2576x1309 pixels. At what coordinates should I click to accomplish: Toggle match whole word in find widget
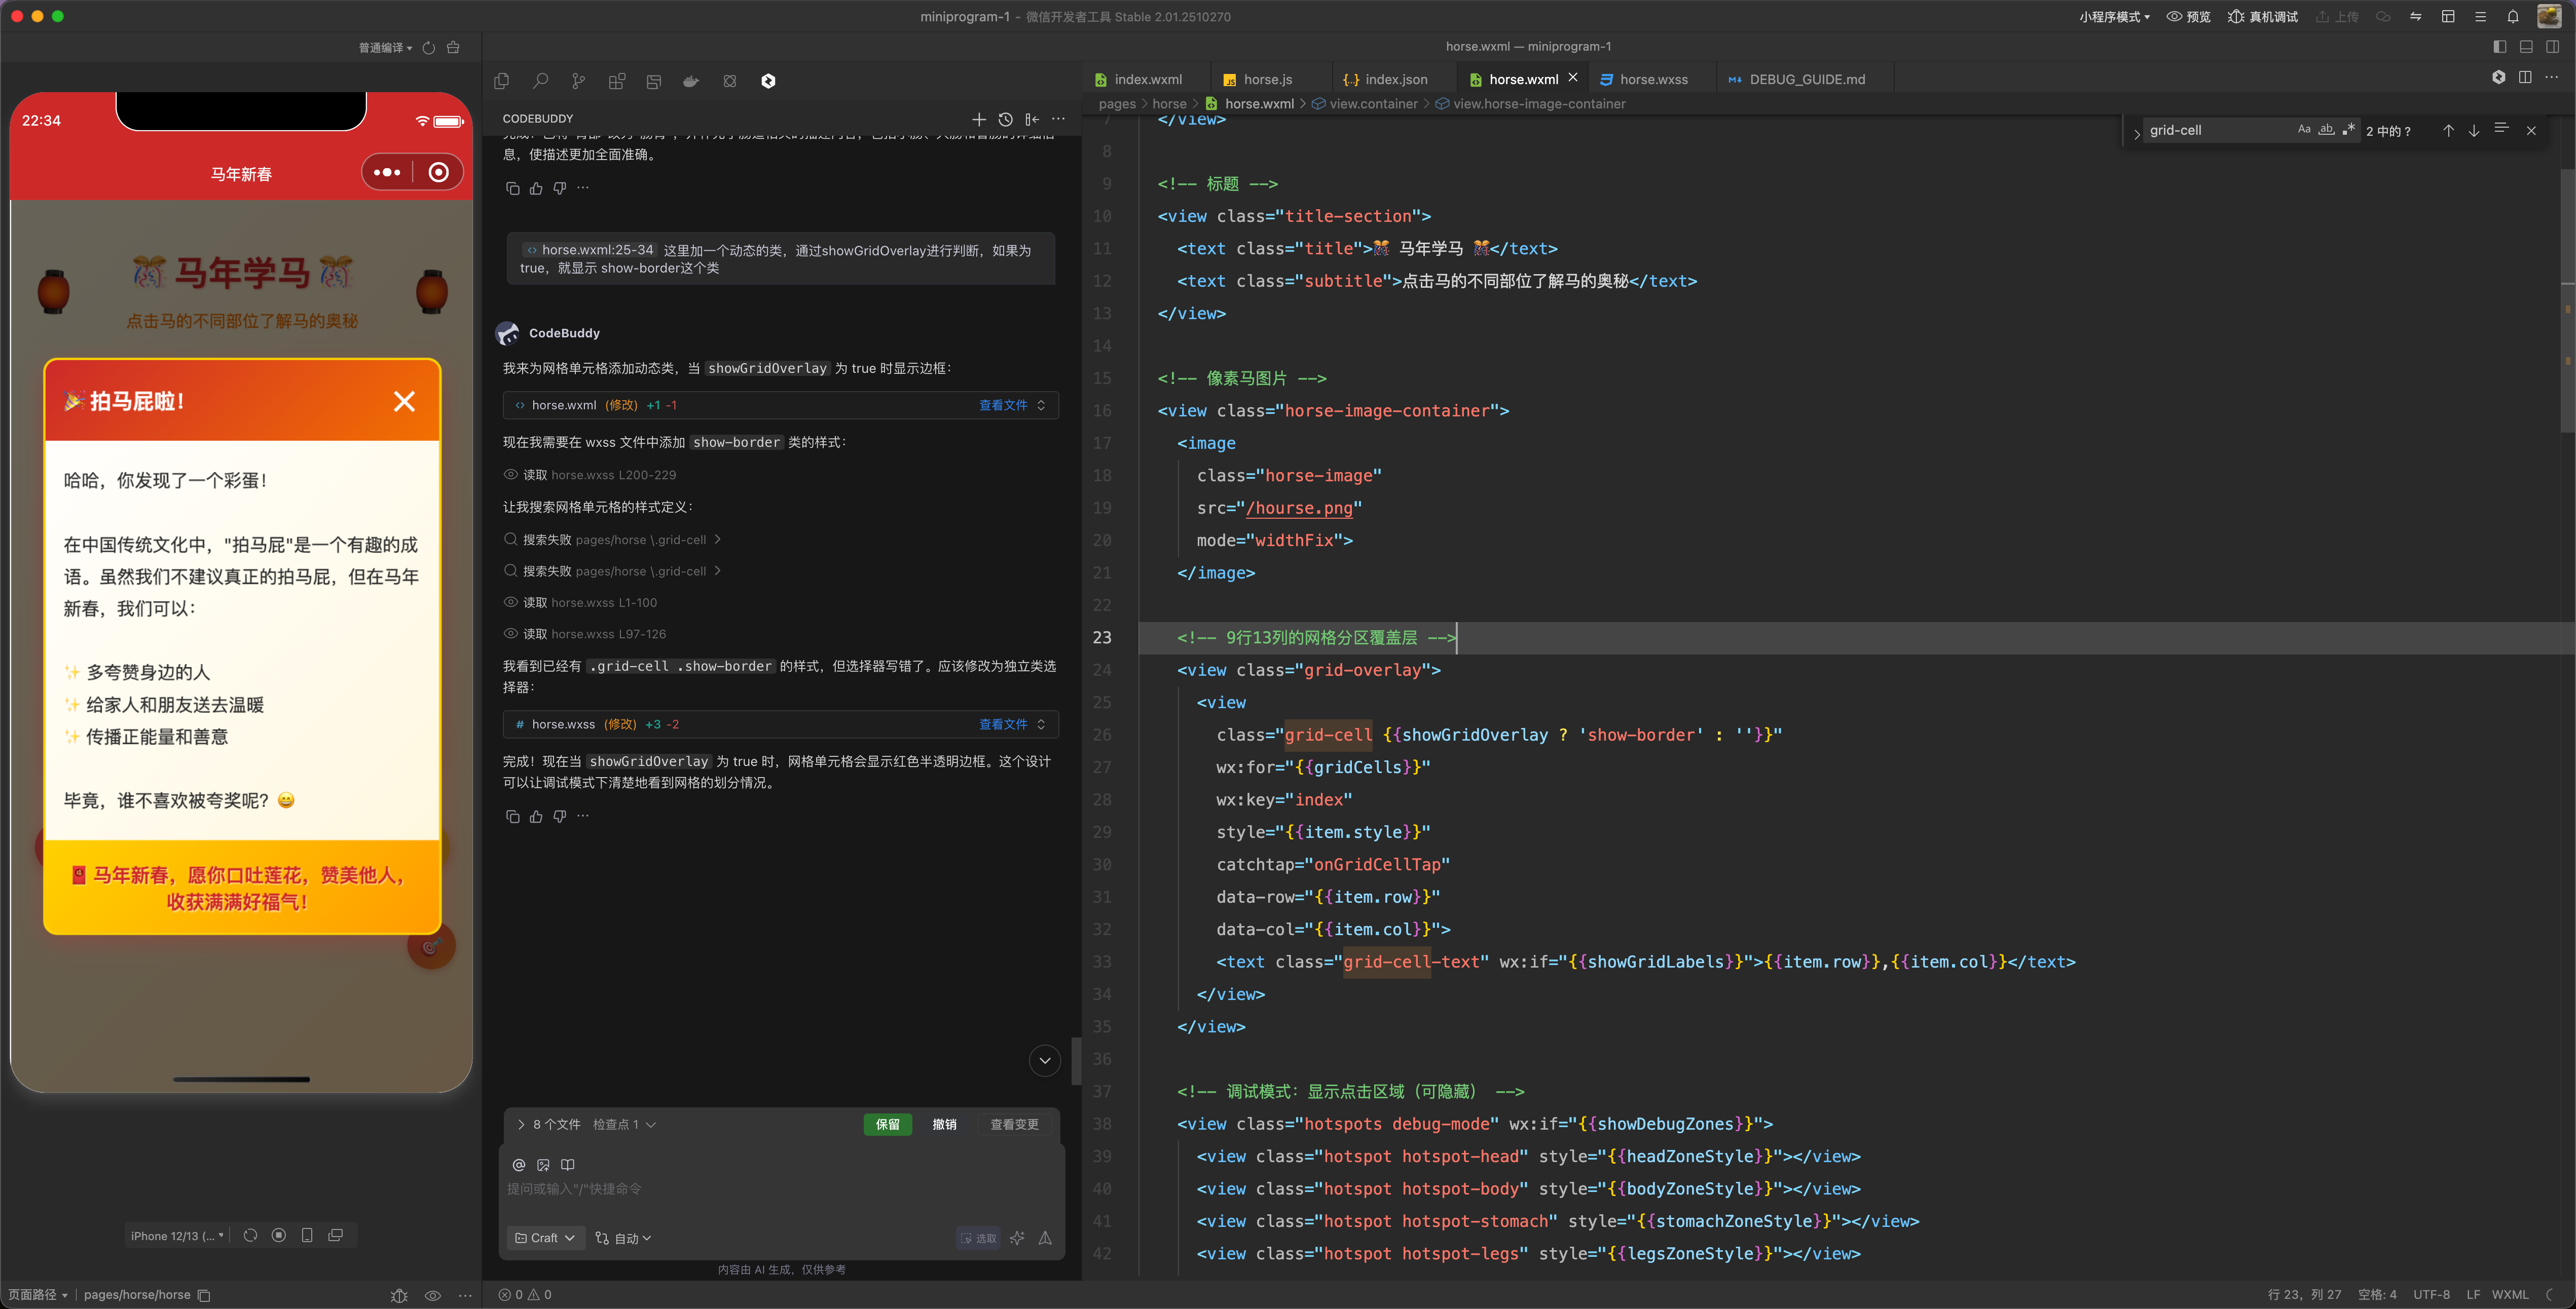[2327, 130]
